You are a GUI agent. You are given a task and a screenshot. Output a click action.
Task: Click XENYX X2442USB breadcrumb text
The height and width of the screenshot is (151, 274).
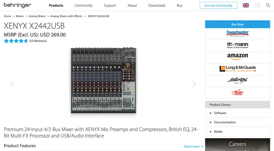point(98,16)
